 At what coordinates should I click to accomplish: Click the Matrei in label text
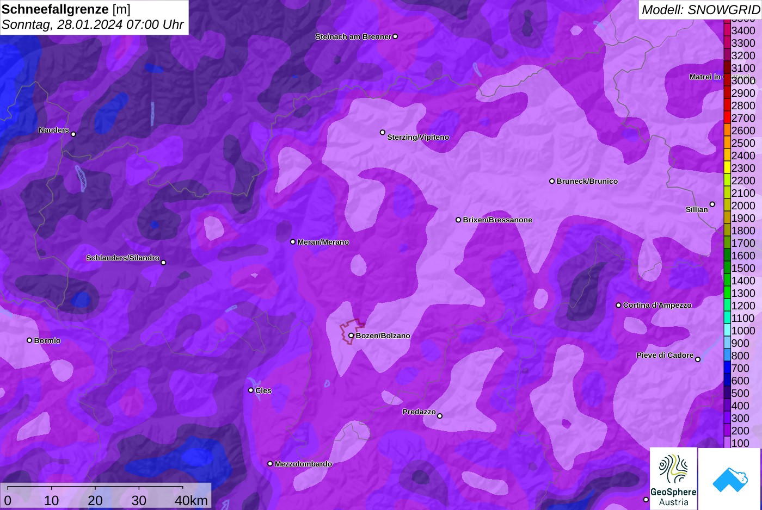[x=705, y=77]
